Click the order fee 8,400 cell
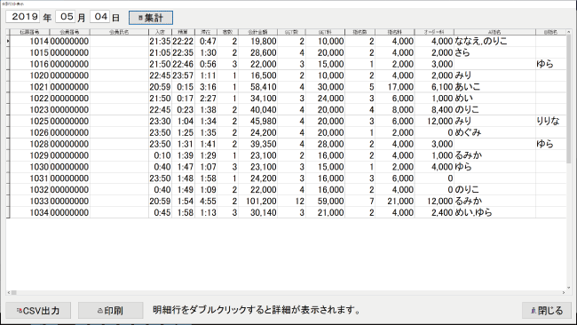 434,110
